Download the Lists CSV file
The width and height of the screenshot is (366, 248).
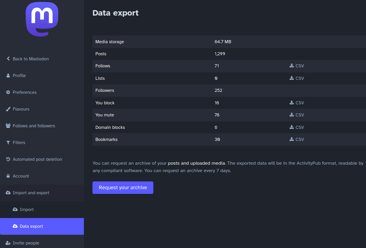coord(297,78)
